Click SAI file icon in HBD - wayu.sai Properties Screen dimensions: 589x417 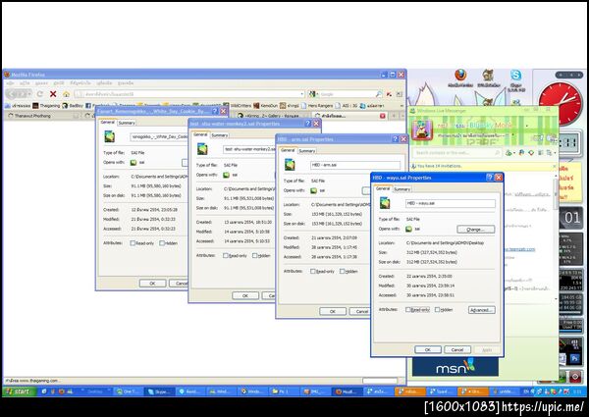(x=385, y=203)
